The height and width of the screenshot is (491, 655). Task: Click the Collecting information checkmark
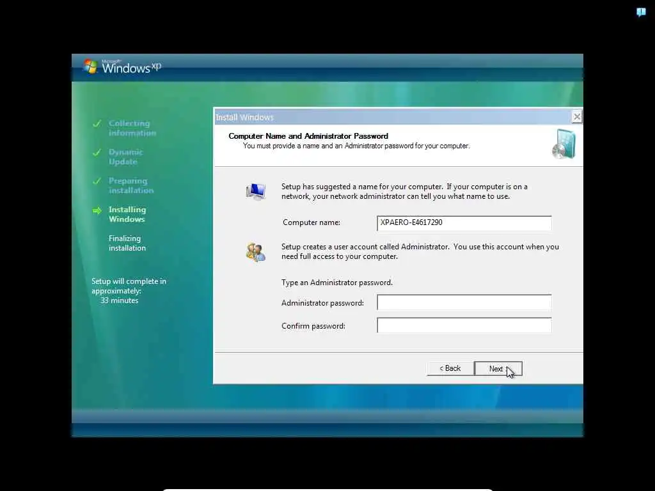(97, 123)
